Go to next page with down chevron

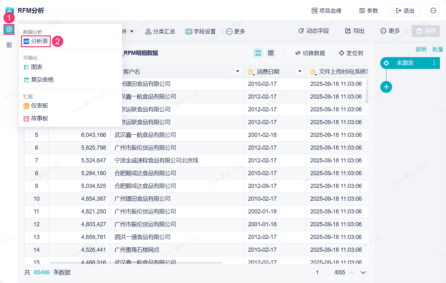pos(363,272)
